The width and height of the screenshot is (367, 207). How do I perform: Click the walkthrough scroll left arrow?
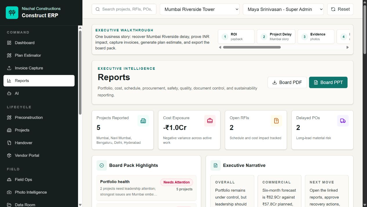[220, 47]
